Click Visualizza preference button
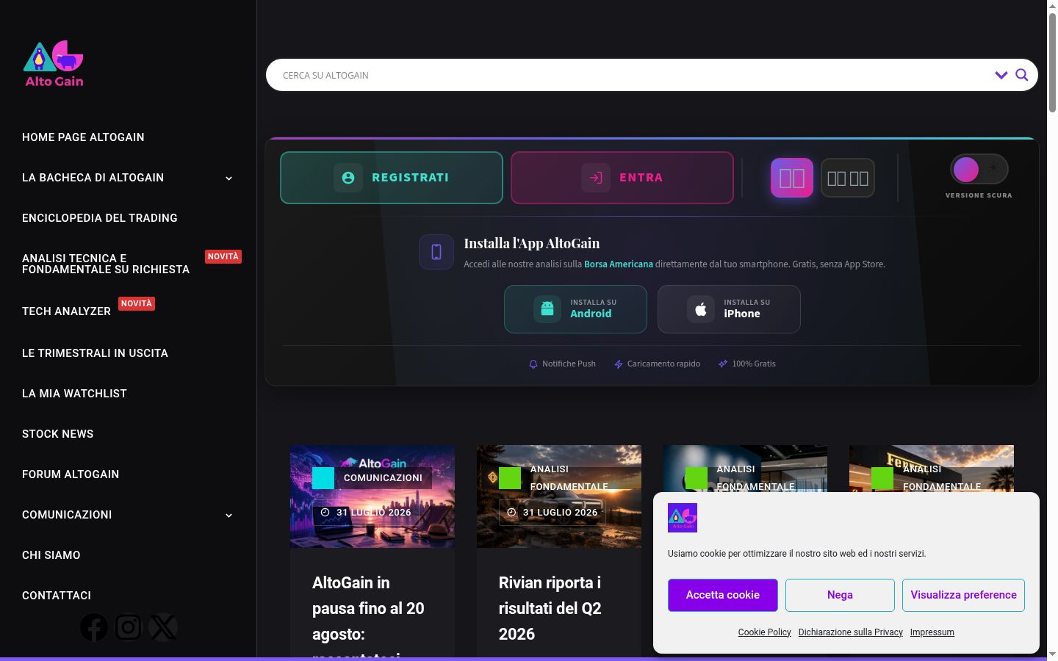Image resolution: width=1058 pixels, height=661 pixels. pos(964,595)
